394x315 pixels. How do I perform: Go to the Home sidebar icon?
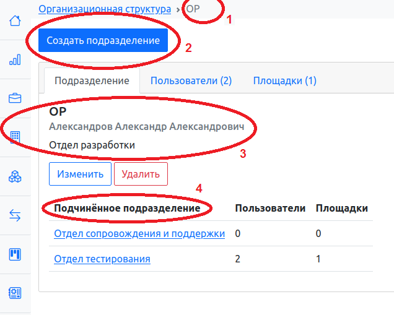pyautogui.click(x=15, y=20)
